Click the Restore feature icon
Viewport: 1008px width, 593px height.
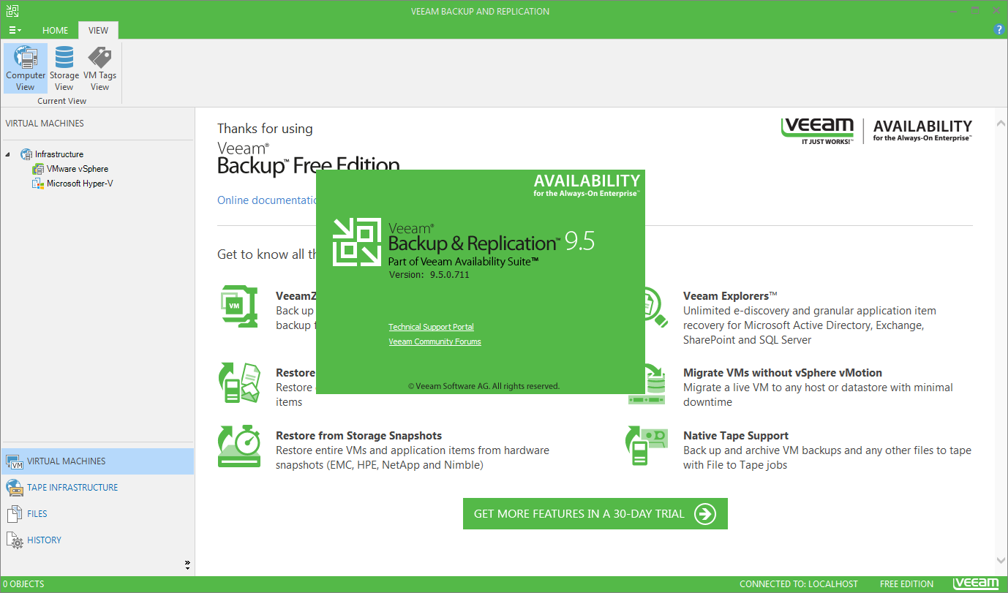pos(238,382)
